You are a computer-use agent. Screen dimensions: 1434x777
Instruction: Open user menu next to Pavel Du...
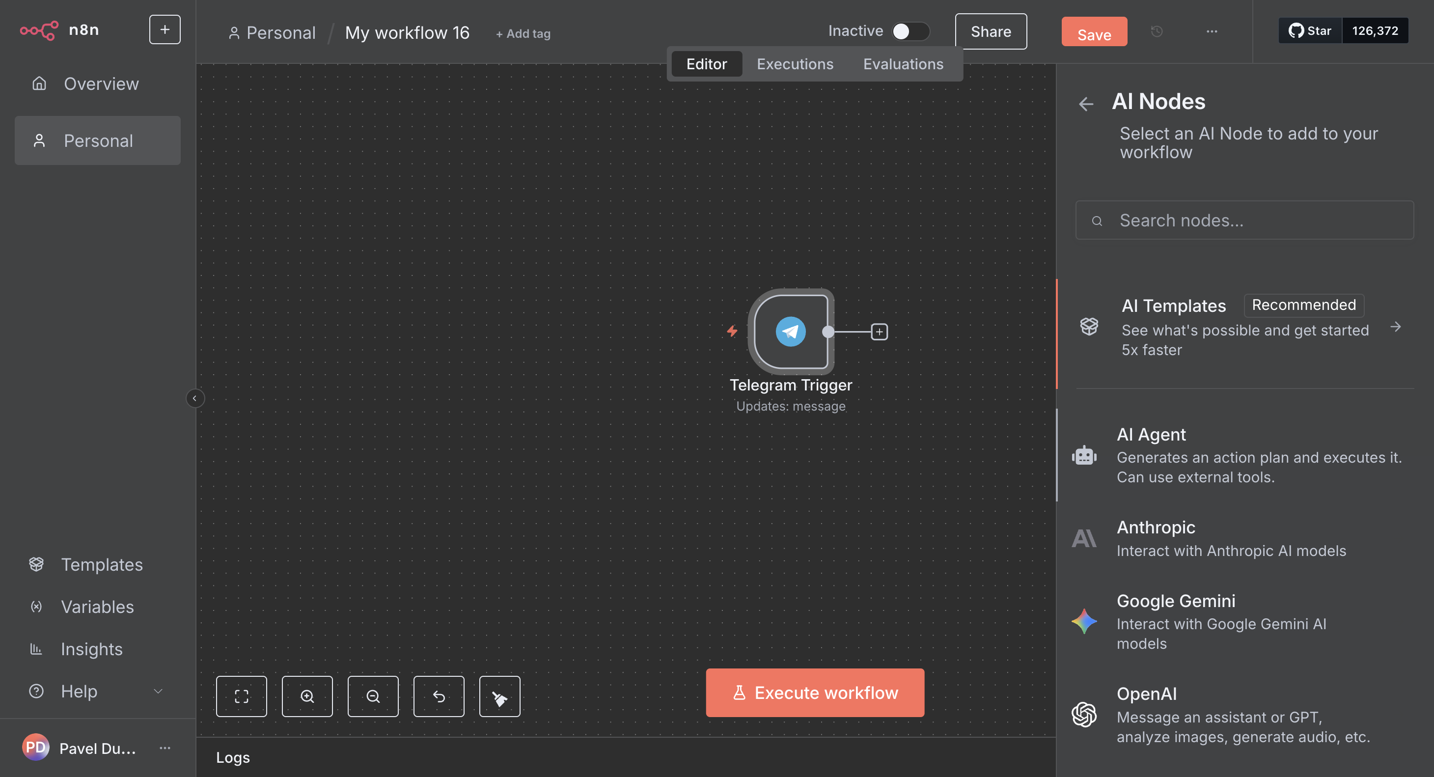coord(165,748)
